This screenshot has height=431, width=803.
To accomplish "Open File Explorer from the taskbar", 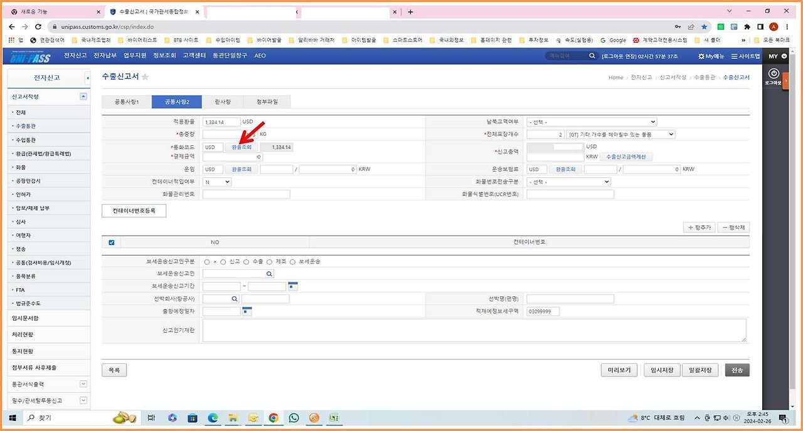I will 233,418.
